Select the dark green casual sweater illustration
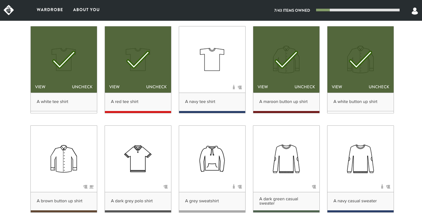Image resolution: width=422 pixels, height=215 pixels. tap(286, 158)
